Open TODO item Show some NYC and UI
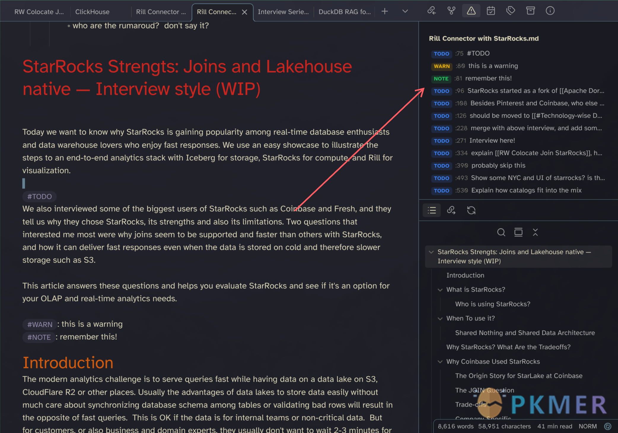Image resolution: width=618 pixels, height=433 pixels. [518, 178]
